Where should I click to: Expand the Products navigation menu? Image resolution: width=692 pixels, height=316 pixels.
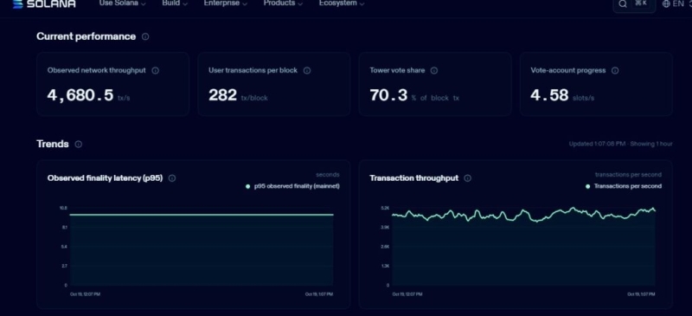pos(283,3)
